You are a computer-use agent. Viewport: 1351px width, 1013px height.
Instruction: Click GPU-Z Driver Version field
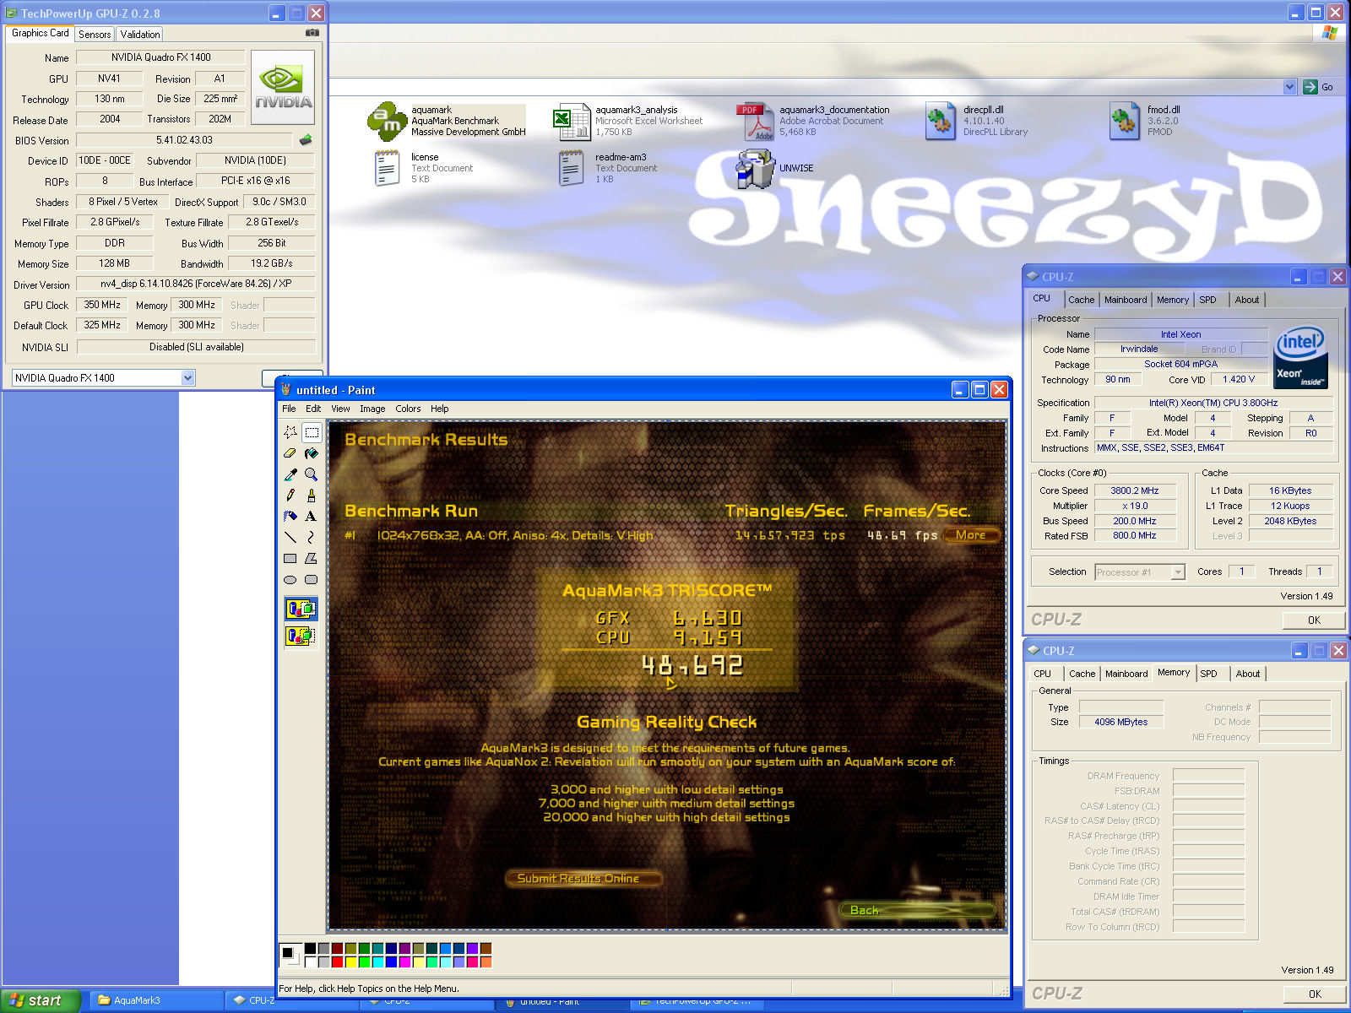pos(196,284)
